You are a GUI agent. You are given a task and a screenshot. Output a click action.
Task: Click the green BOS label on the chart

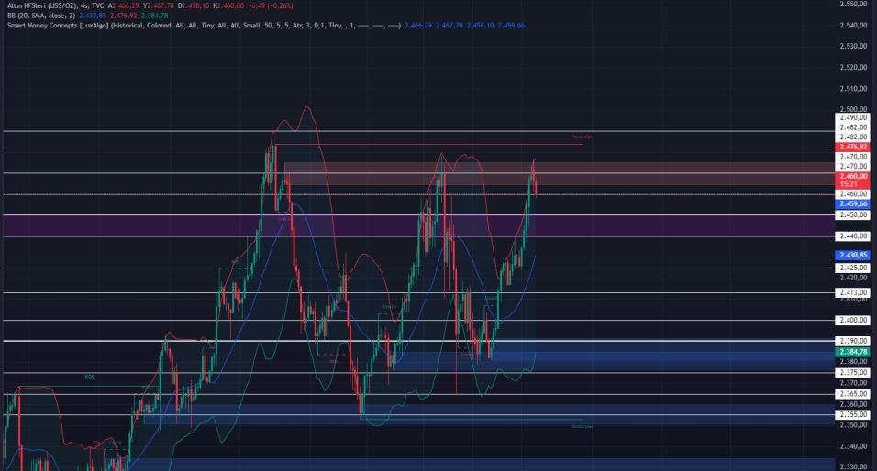pyautogui.click(x=89, y=377)
